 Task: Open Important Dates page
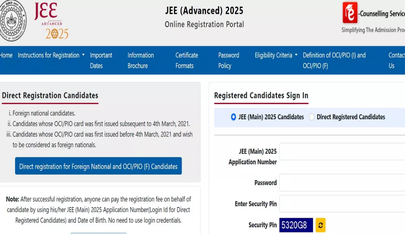101,60
